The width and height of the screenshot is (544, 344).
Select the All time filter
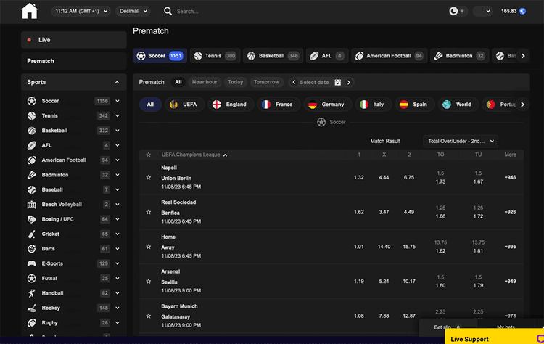178,82
